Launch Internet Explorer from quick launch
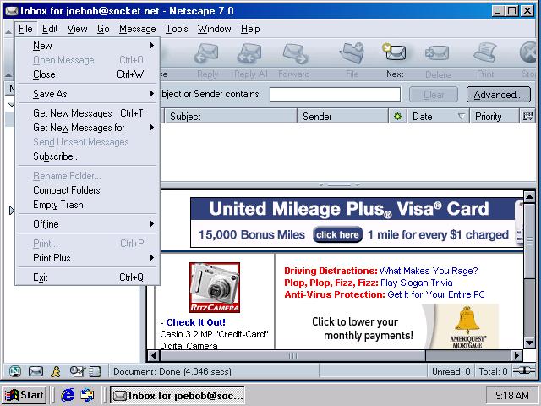This screenshot has height=406, width=541. pyautogui.click(x=68, y=395)
